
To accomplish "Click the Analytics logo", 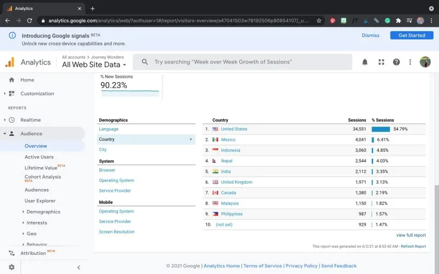I will point(10,62).
